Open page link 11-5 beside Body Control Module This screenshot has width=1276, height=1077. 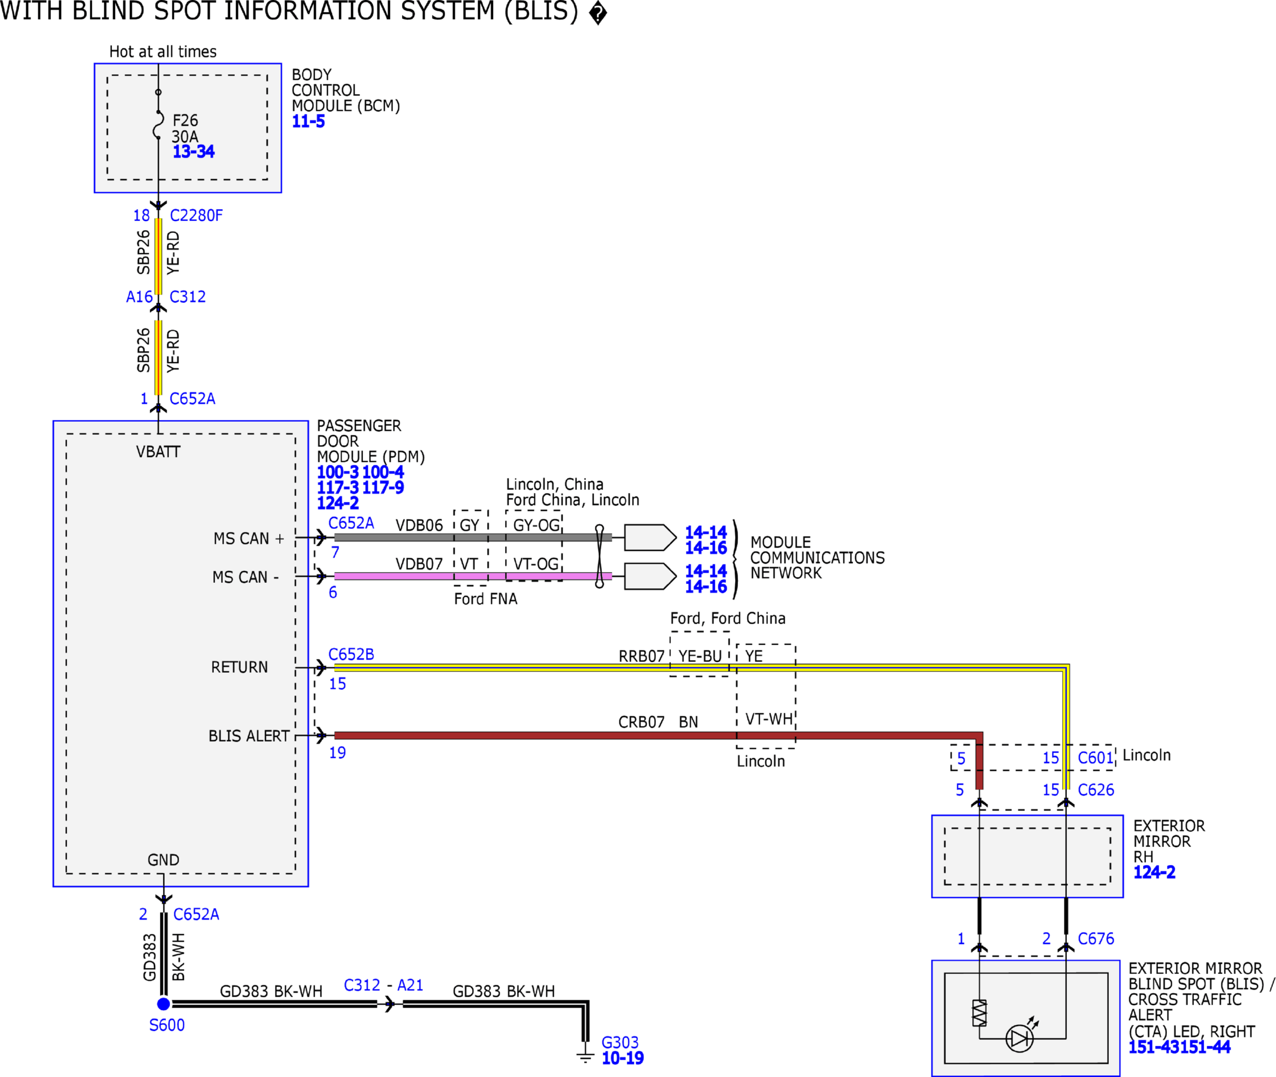click(309, 122)
